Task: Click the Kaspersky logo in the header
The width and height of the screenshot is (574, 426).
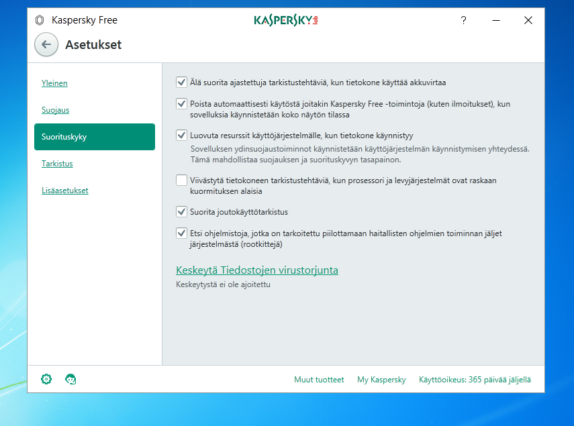Action: [x=286, y=20]
